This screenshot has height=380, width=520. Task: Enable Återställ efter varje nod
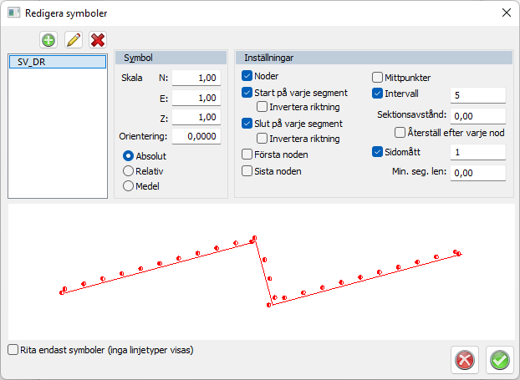point(400,132)
